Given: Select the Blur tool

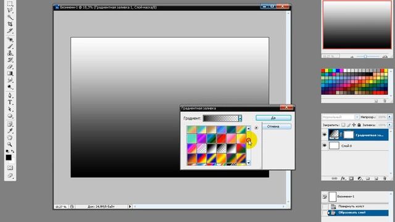Looking at the screenshot, I should [10, 80].
